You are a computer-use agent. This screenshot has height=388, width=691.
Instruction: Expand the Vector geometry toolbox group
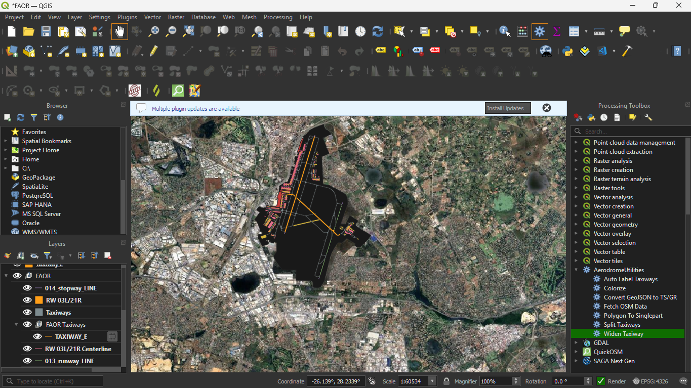(576, 225)
